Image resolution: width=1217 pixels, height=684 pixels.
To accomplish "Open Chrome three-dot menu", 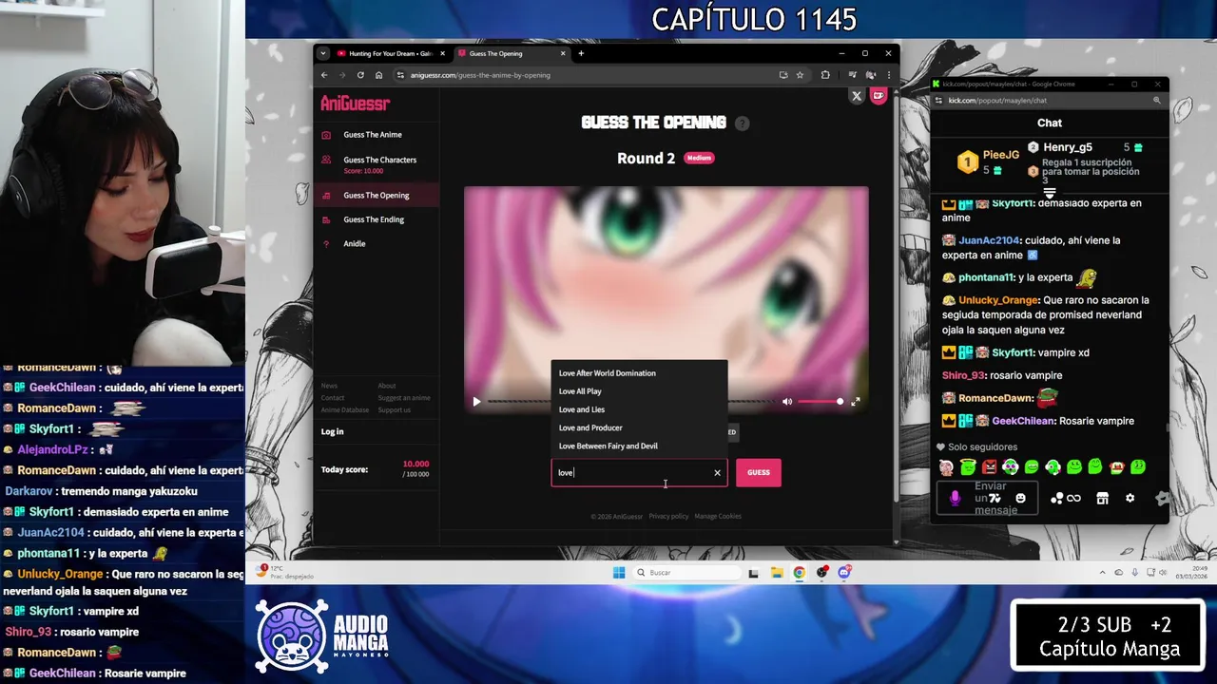I will click(889, 75).
